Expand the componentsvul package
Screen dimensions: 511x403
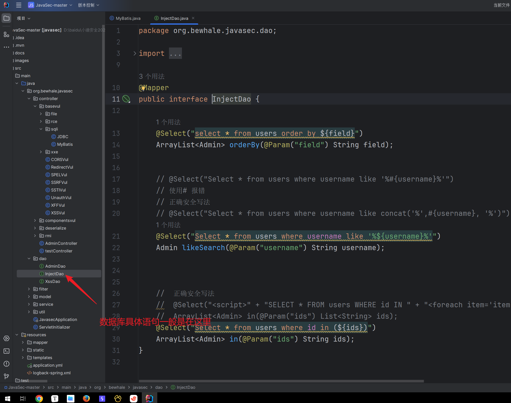coord(35,220)
